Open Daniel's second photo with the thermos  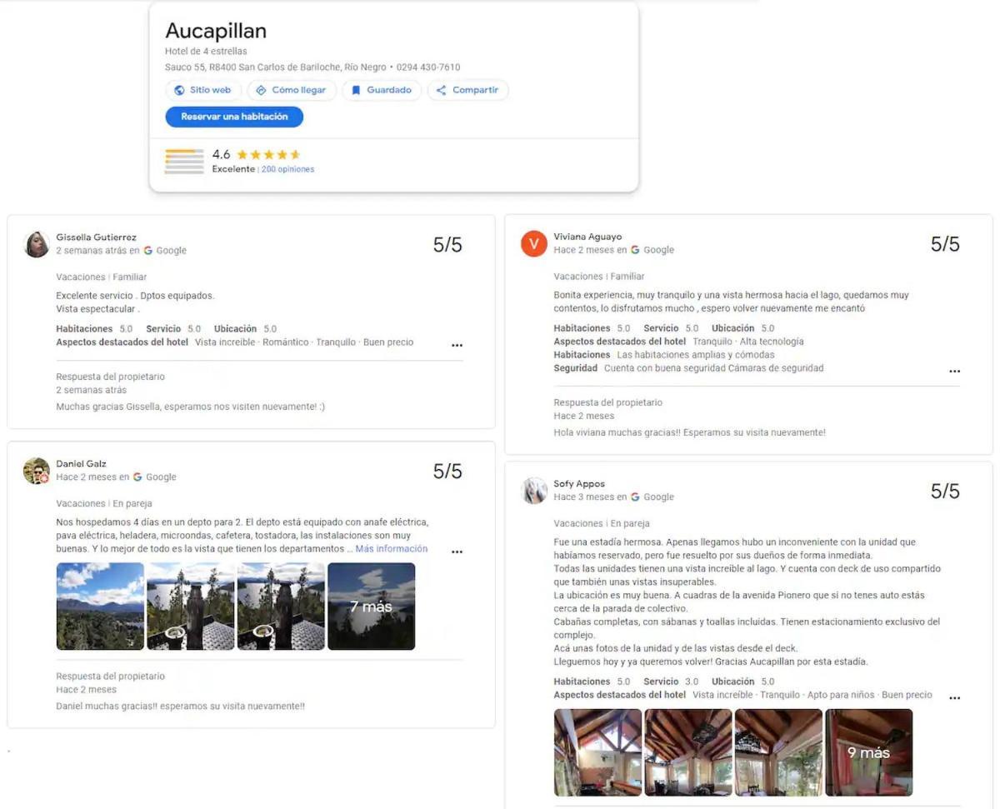click(191, 607)
